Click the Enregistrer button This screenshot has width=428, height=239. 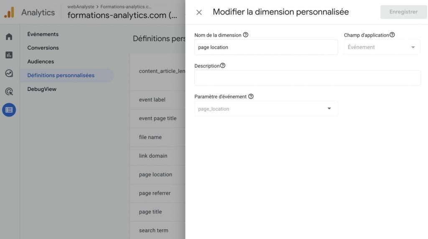pos(403,12)
